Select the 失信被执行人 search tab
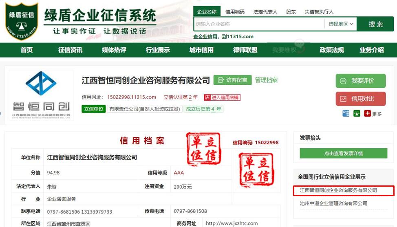The height and width of the screenshot is (227, 397). 319,12
